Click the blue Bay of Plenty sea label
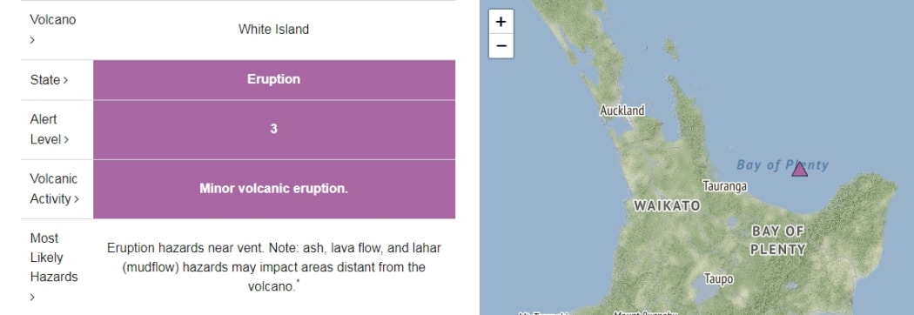914x315 pixels. point(783,164)
